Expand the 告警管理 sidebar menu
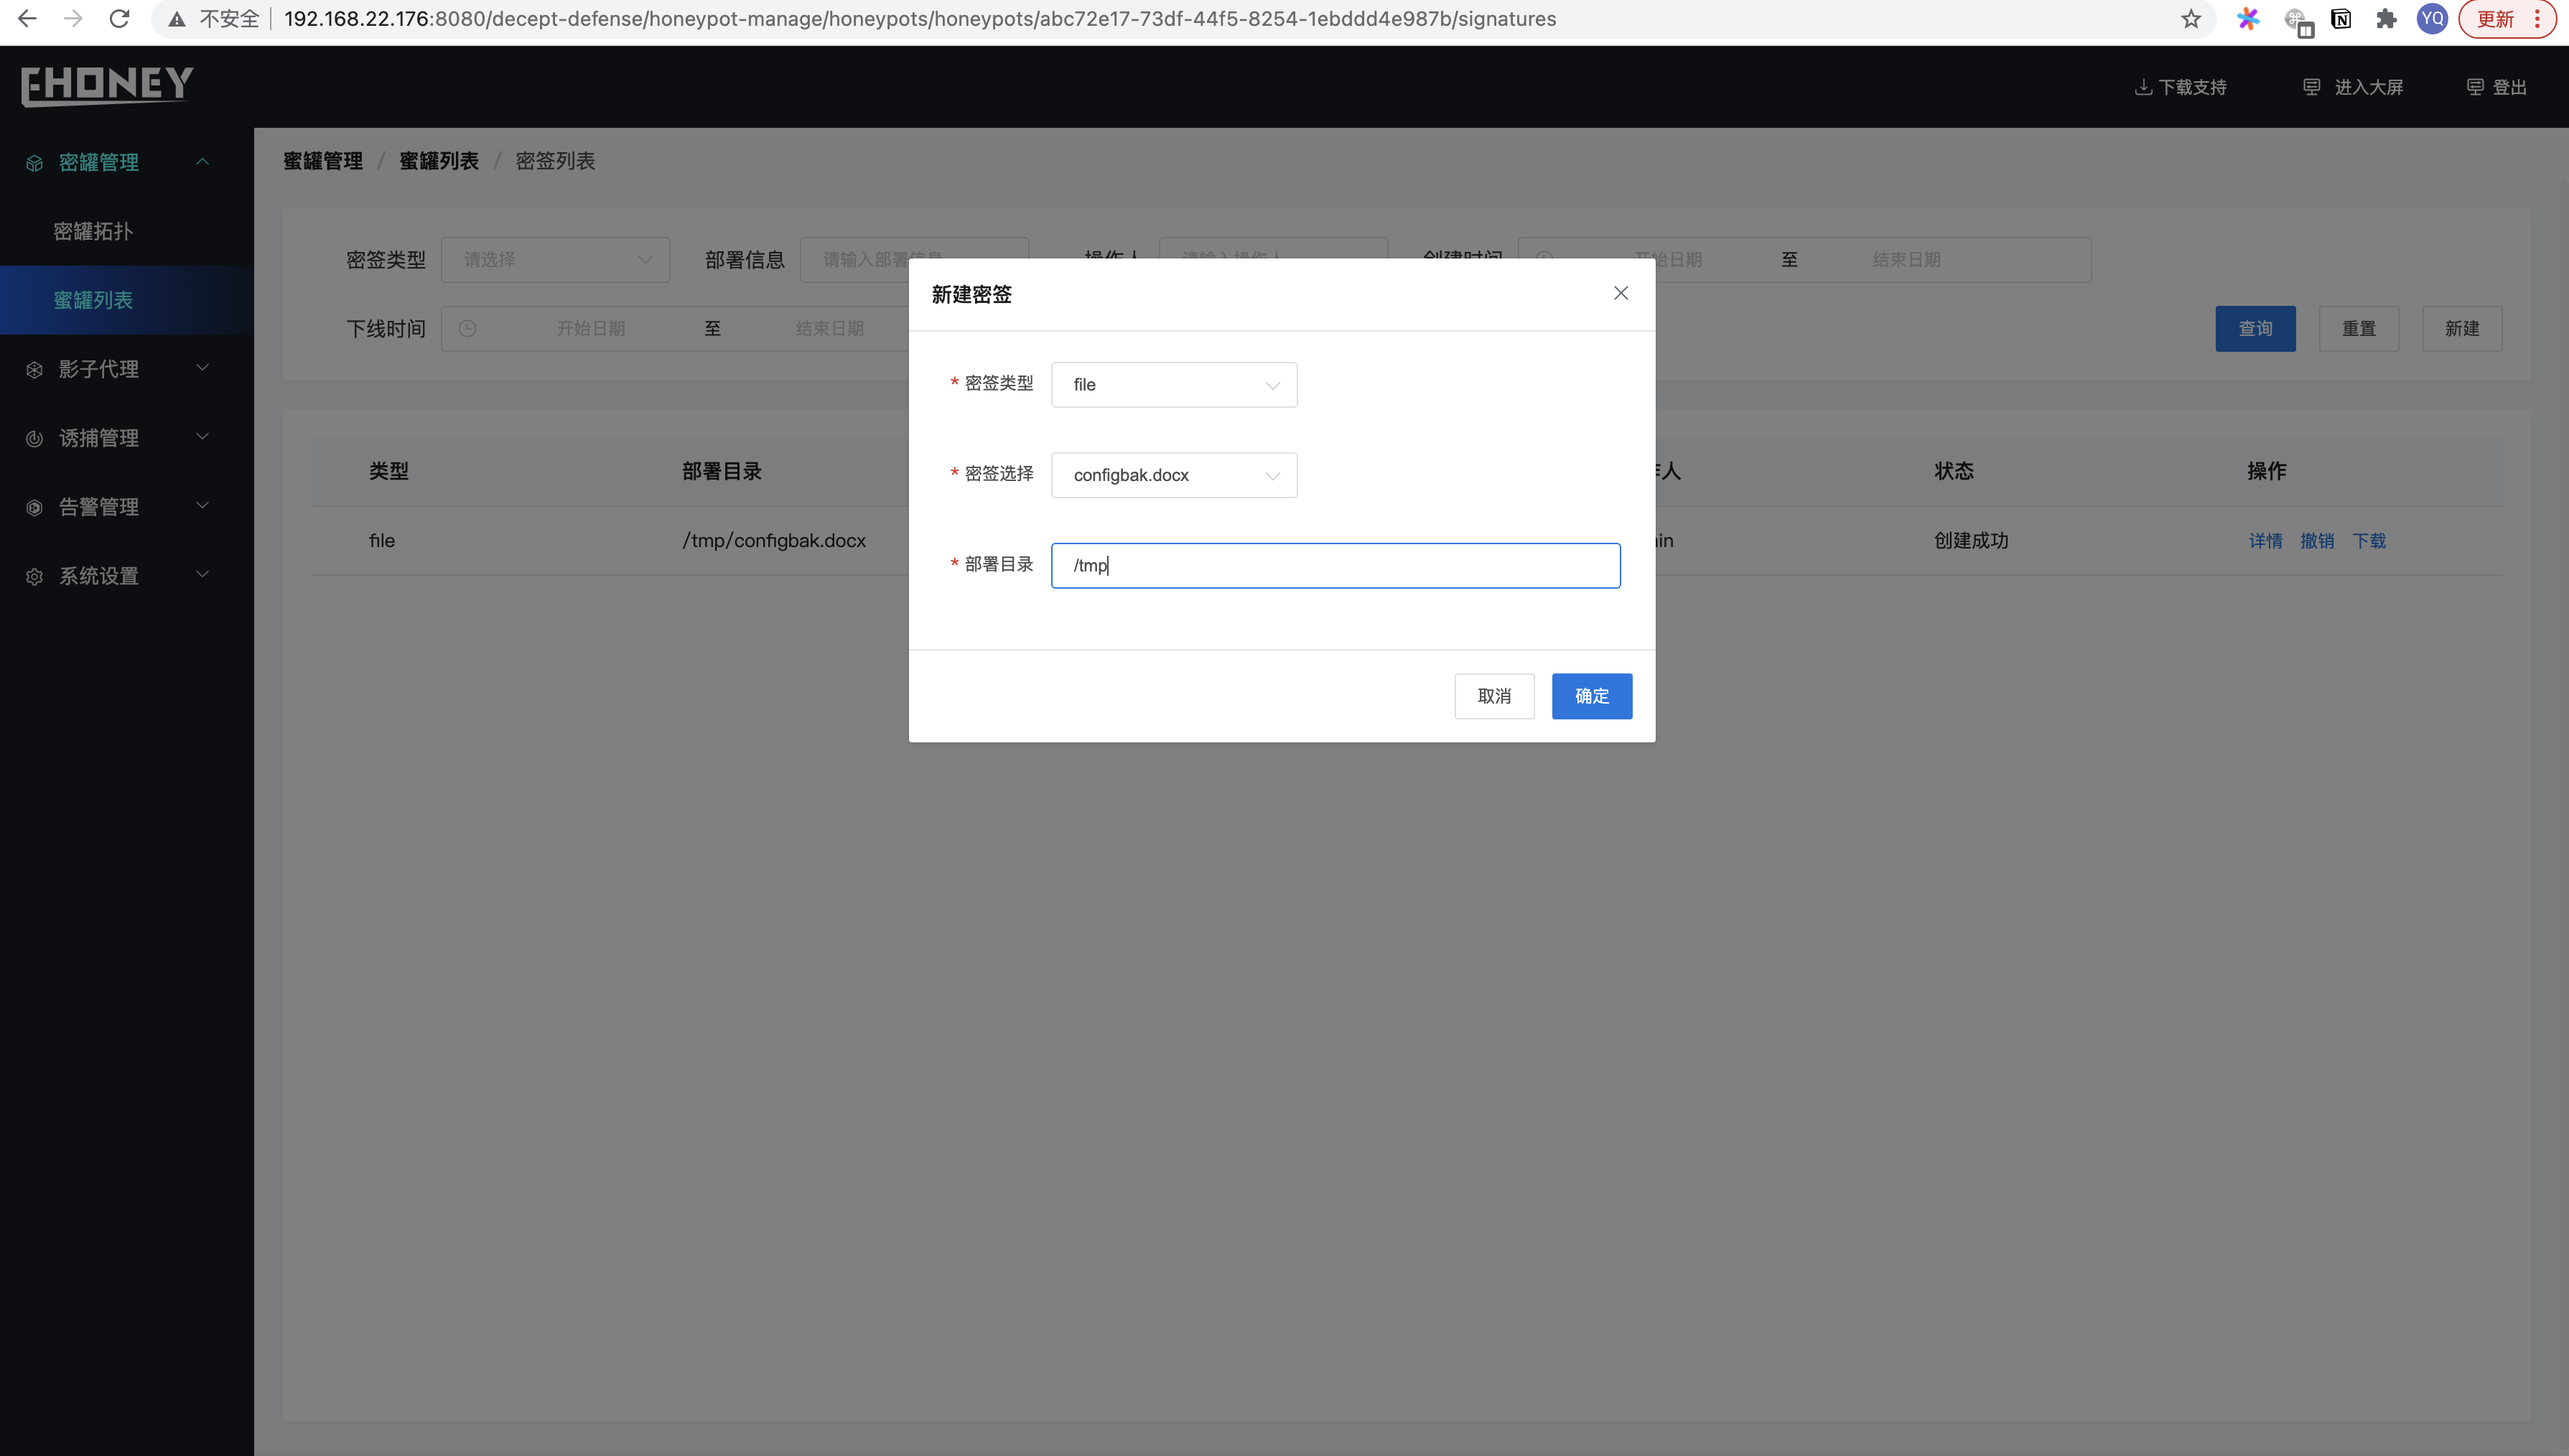The height and width of the screenshot is (1456, 2569). [127, 507]
